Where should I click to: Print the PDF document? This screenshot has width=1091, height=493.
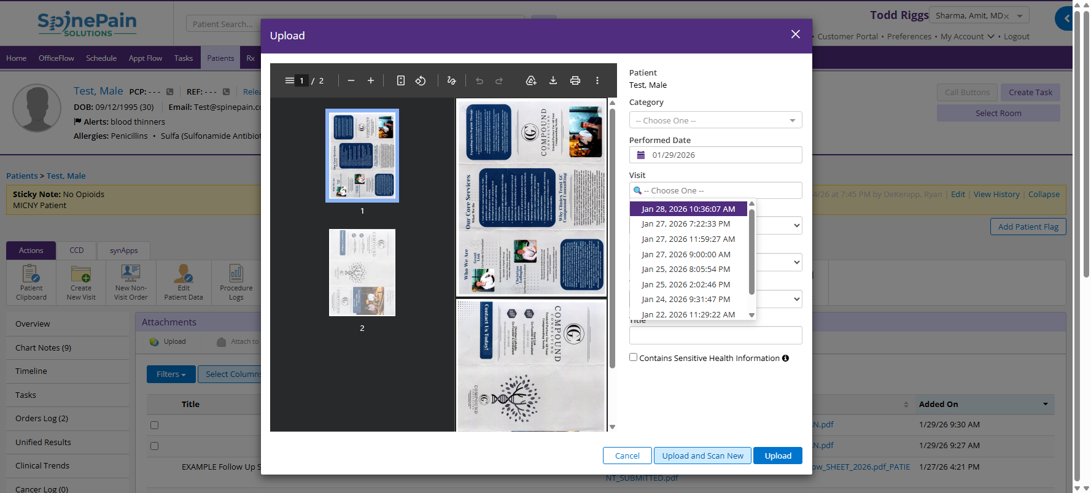[x=575, y=80]
